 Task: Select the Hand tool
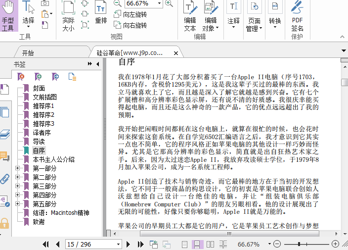[9, 16]
